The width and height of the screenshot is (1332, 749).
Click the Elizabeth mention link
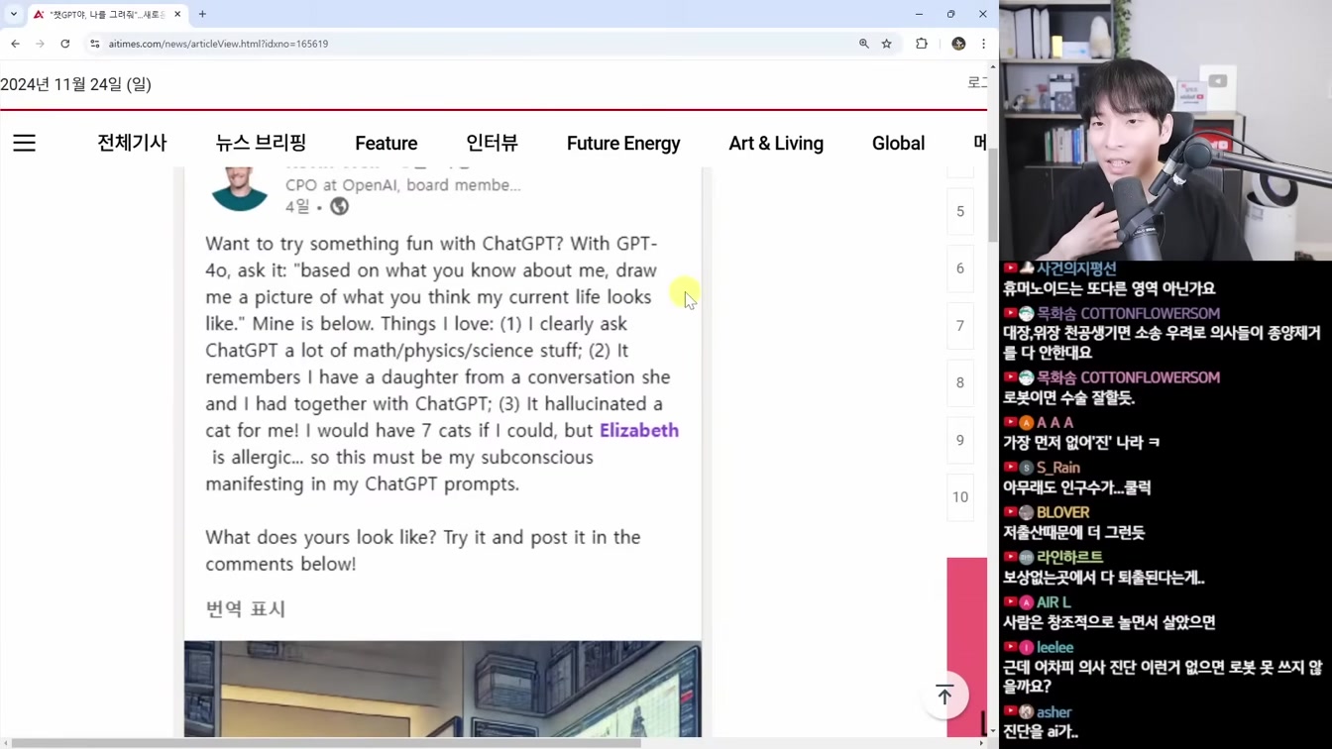coord(639,430)
